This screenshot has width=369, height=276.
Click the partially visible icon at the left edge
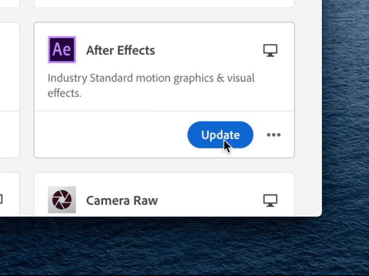coord(1,200)
